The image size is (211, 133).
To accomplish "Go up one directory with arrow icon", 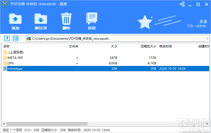I will [x=7, y=38].
